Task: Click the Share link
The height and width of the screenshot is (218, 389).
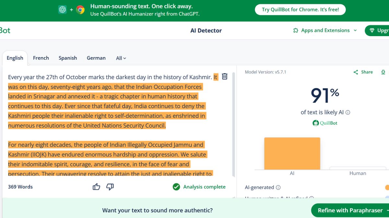Action: (363, 72)
